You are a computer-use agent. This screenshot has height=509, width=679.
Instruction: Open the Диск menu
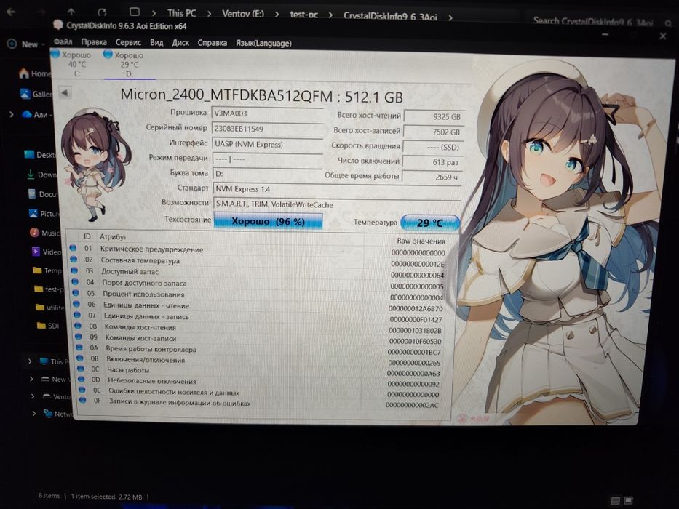(x=180, y=43)
